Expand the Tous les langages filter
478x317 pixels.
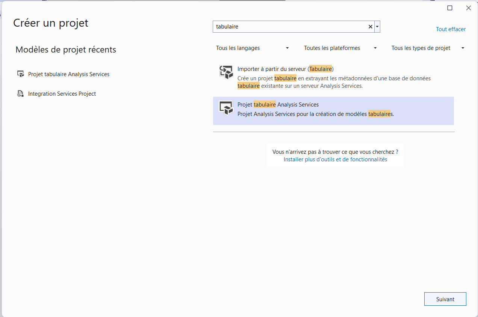[x=253, y=48]
